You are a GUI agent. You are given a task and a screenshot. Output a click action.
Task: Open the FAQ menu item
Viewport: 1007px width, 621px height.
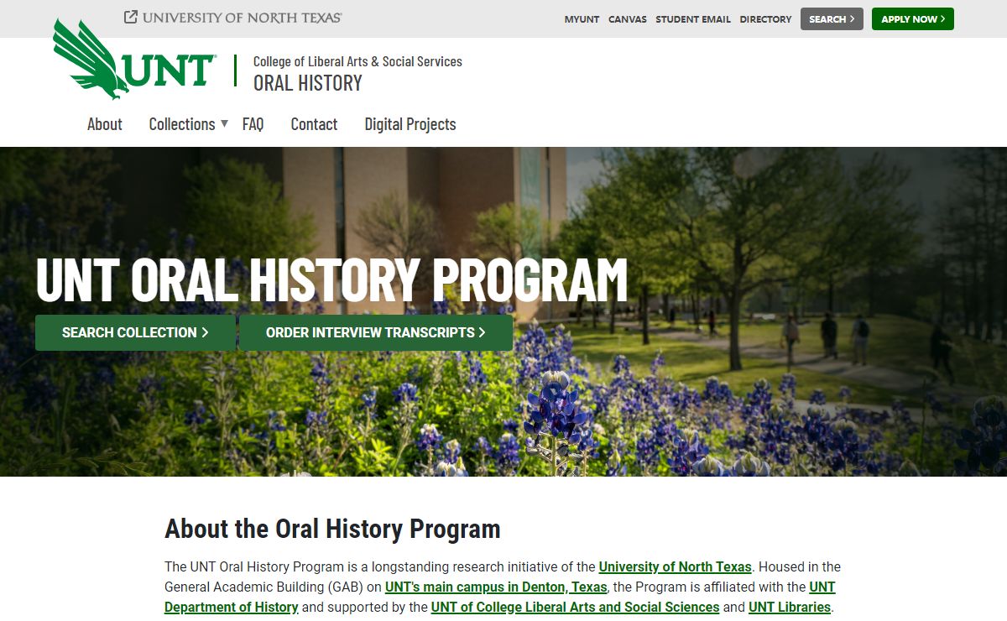click(x=253, y=124)
